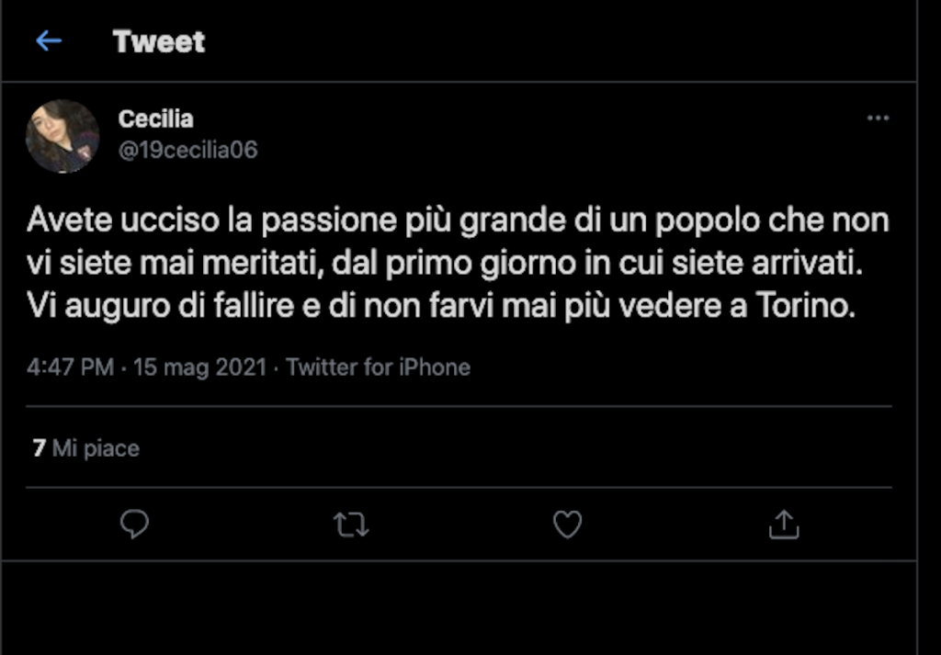Click the likes count number 7
The width and height of the screenshot is (941, 655).
[39, 448]
